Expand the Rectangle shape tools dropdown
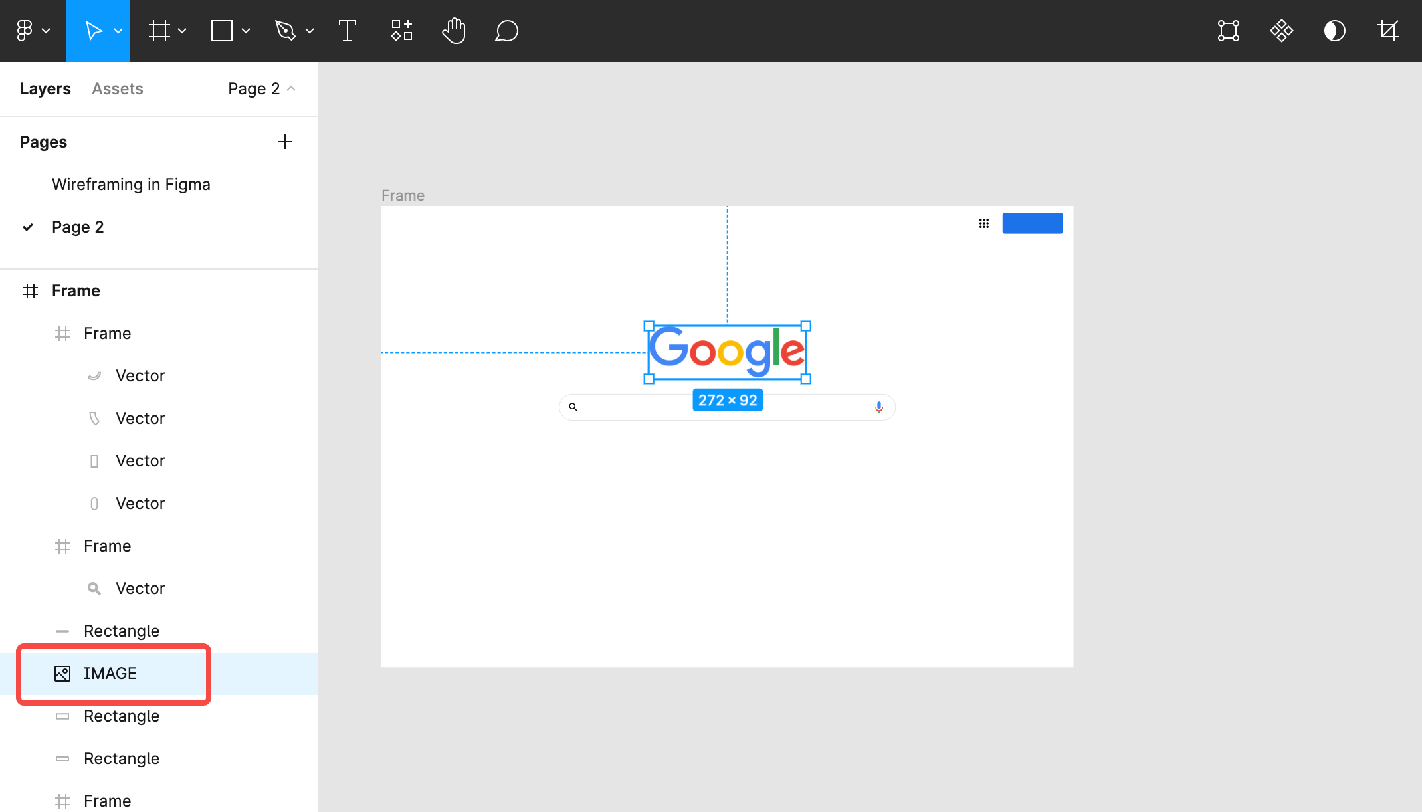Viewport: 1422px width, 812px height. pos(246,31)
